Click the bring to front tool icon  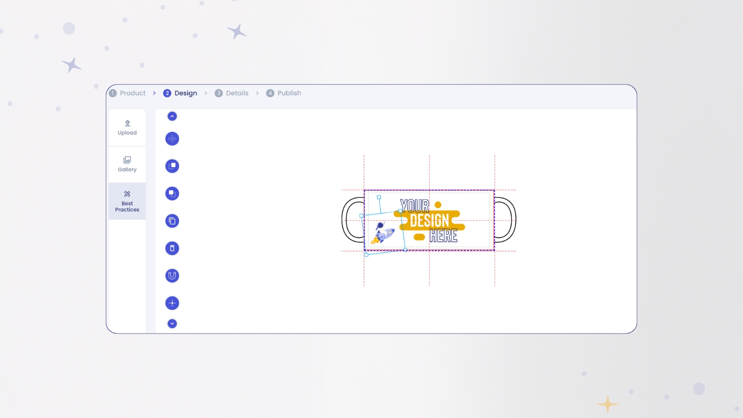[x=172, y=166]
